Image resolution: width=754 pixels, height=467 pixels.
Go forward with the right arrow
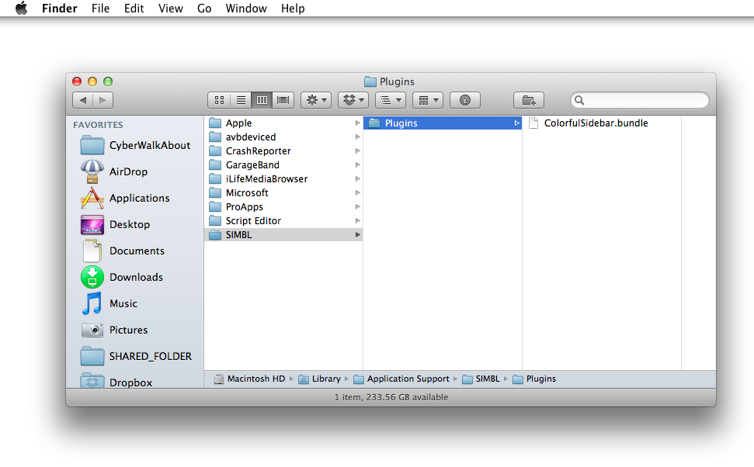pos(103,100)
